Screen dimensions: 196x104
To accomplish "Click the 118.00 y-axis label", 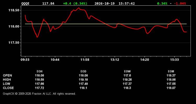I will (x=14, y=26).
